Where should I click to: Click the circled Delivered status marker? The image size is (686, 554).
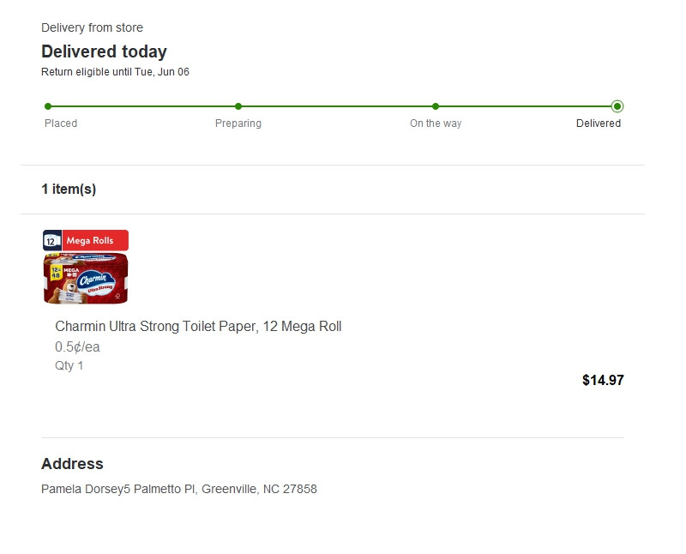coord(617,106)
